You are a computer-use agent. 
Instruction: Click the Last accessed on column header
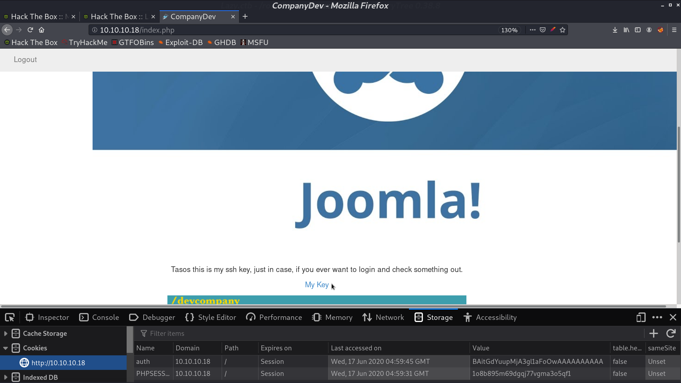click(x=399, y=348)
